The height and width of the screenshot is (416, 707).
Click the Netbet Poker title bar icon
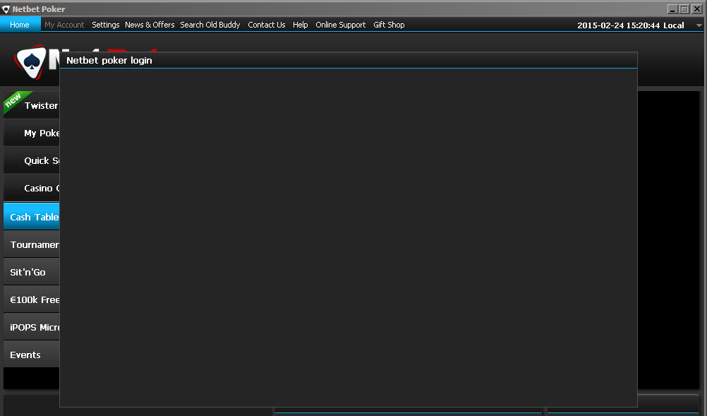pos(6,9)
